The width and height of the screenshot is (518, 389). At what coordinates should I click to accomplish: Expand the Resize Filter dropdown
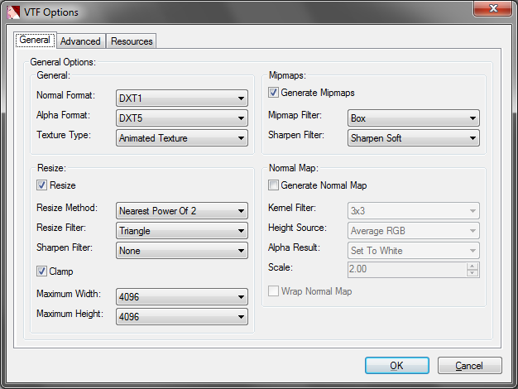pos(182,231)
